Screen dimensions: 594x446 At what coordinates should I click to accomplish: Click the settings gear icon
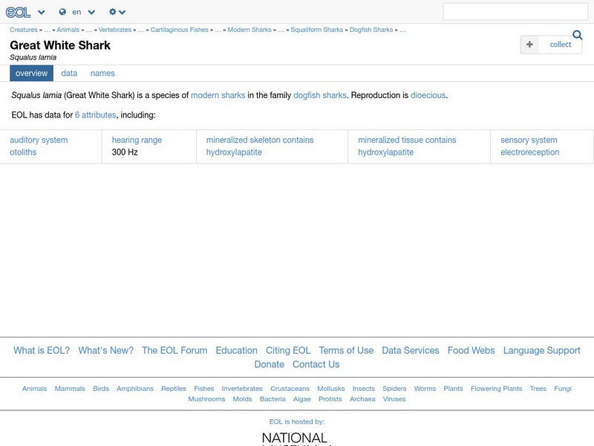tap(113, 12)
